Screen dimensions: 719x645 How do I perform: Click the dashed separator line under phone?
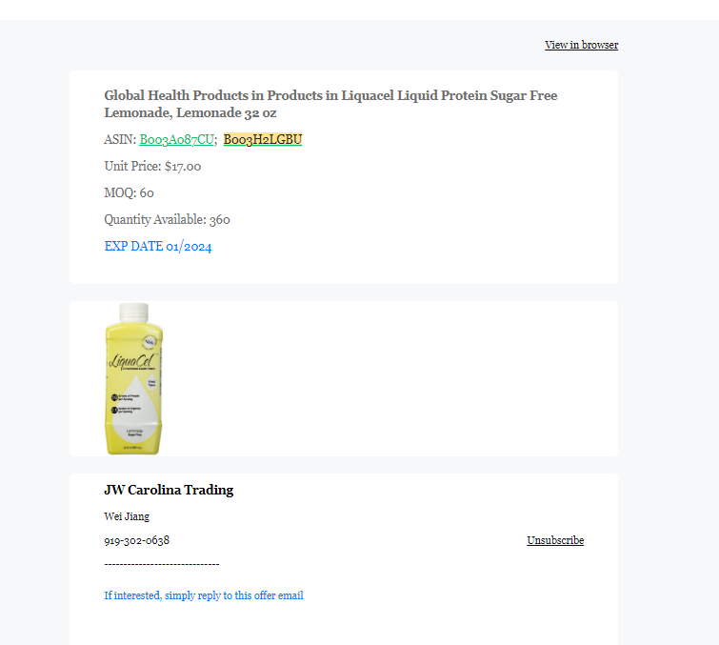click(162, 564)
